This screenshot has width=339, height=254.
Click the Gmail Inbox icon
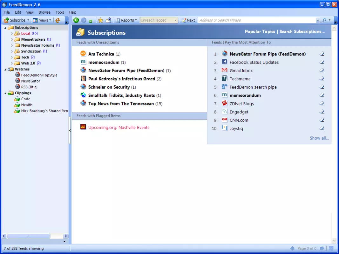click(x=224, y=70)
